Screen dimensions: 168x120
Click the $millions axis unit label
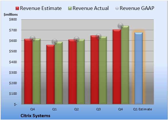[11, 15]
